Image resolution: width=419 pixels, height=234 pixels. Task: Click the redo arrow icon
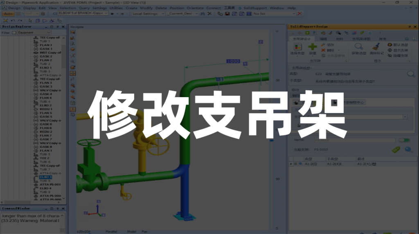[x=20, y=20]
